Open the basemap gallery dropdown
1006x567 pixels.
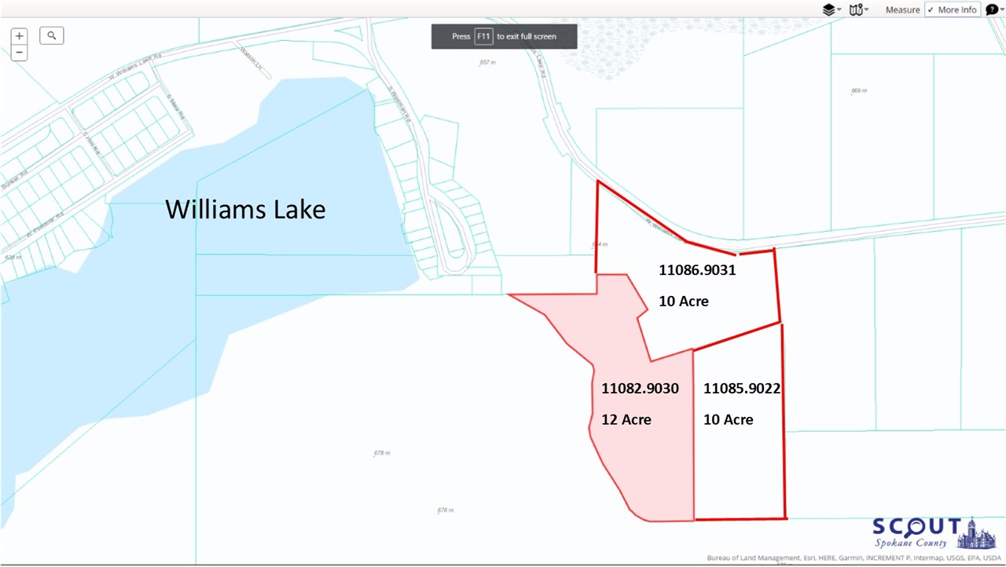(858, 9)
